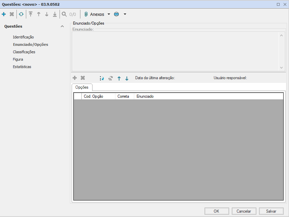Click the Anexos paperclip icon

86,14
